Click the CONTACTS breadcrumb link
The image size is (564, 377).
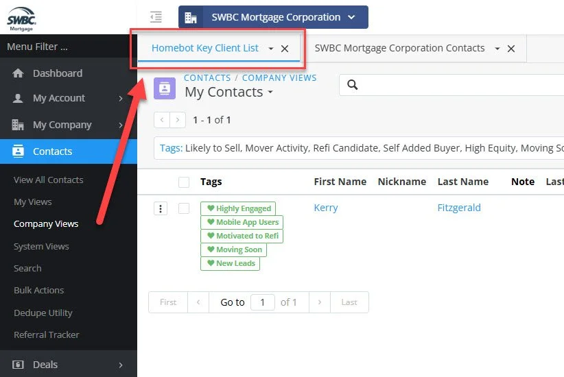tap(207, 78)
